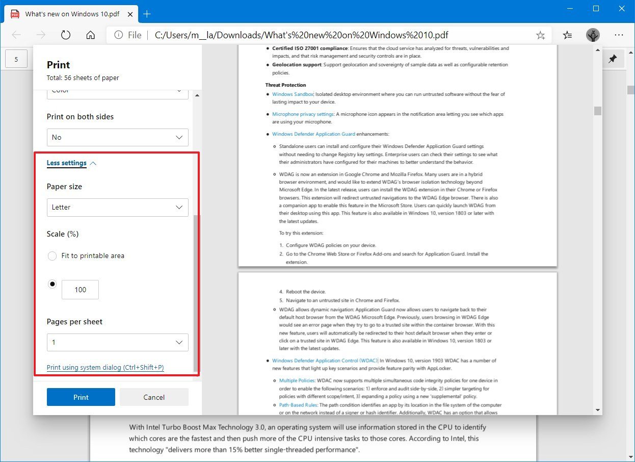This screenshot has width=635, height=462.
Task: Select the custom scale radio button
Action: pos(52,285)
